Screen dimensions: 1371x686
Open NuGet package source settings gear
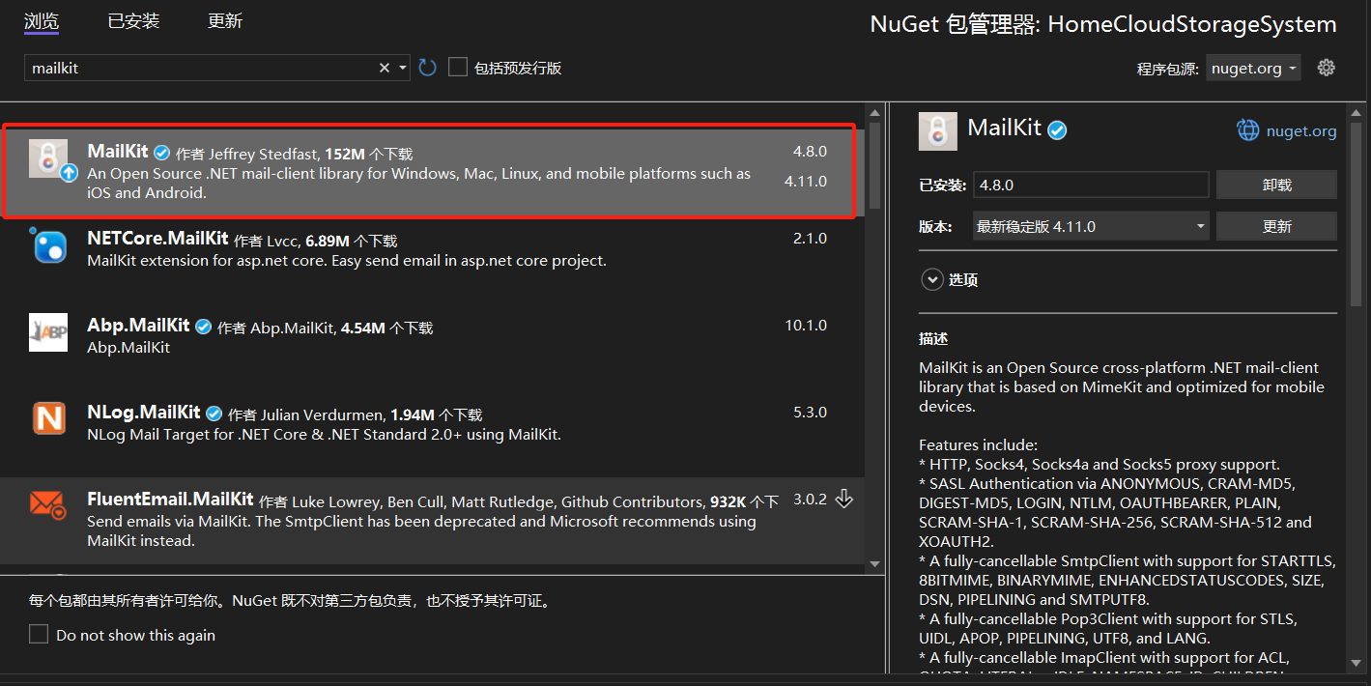coord(1327,68)
